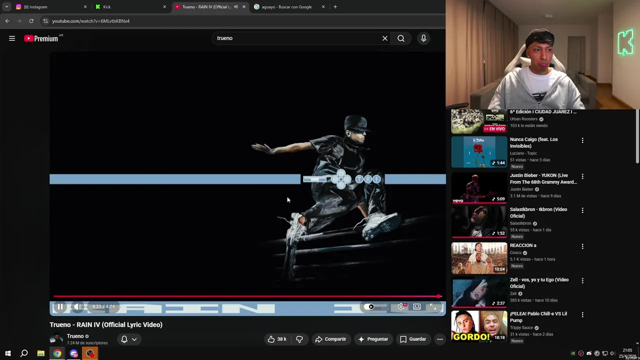
Task: Open Zell vos, yo y tu Ego thumbnail
Action: click(x=479, y=292)
